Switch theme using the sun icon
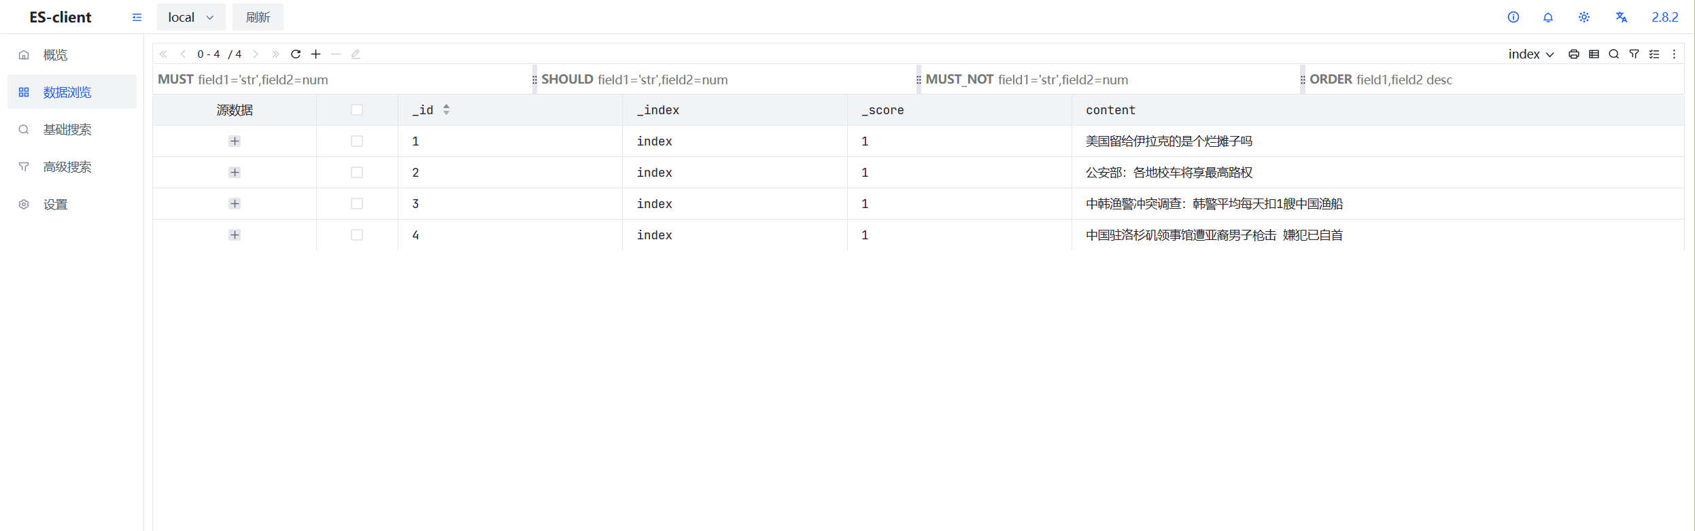Screen dimensions: 1695x531 [1584, 18]
